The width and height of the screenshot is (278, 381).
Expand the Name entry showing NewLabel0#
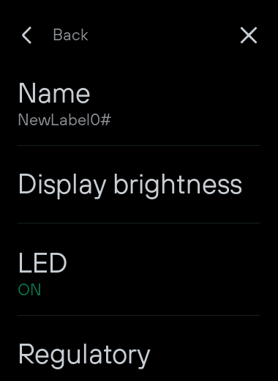tap(139, 105)
